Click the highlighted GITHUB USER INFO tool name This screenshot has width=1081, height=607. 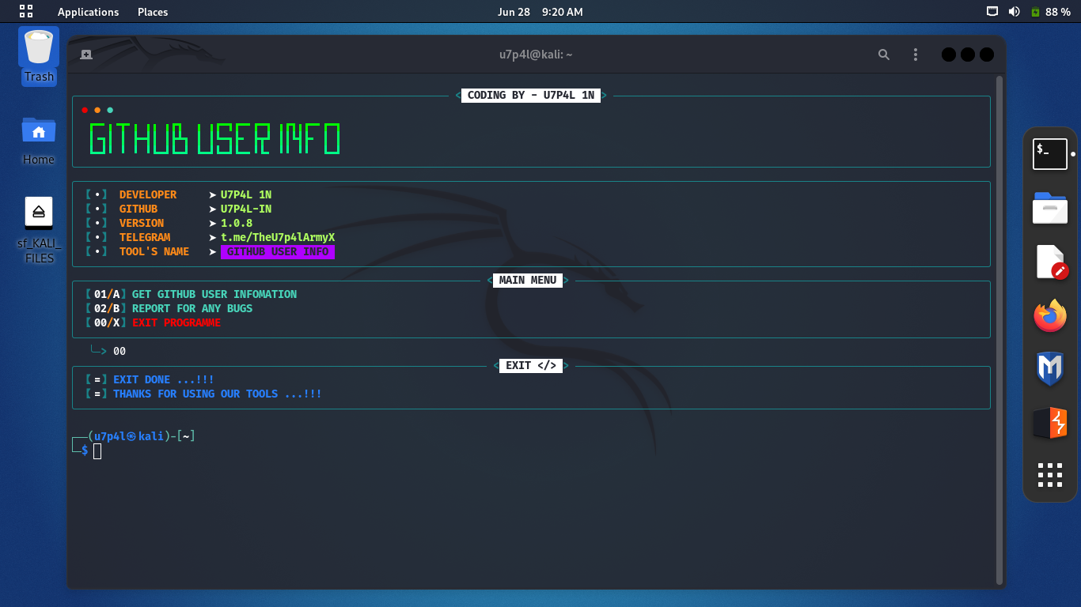(278, 251)
